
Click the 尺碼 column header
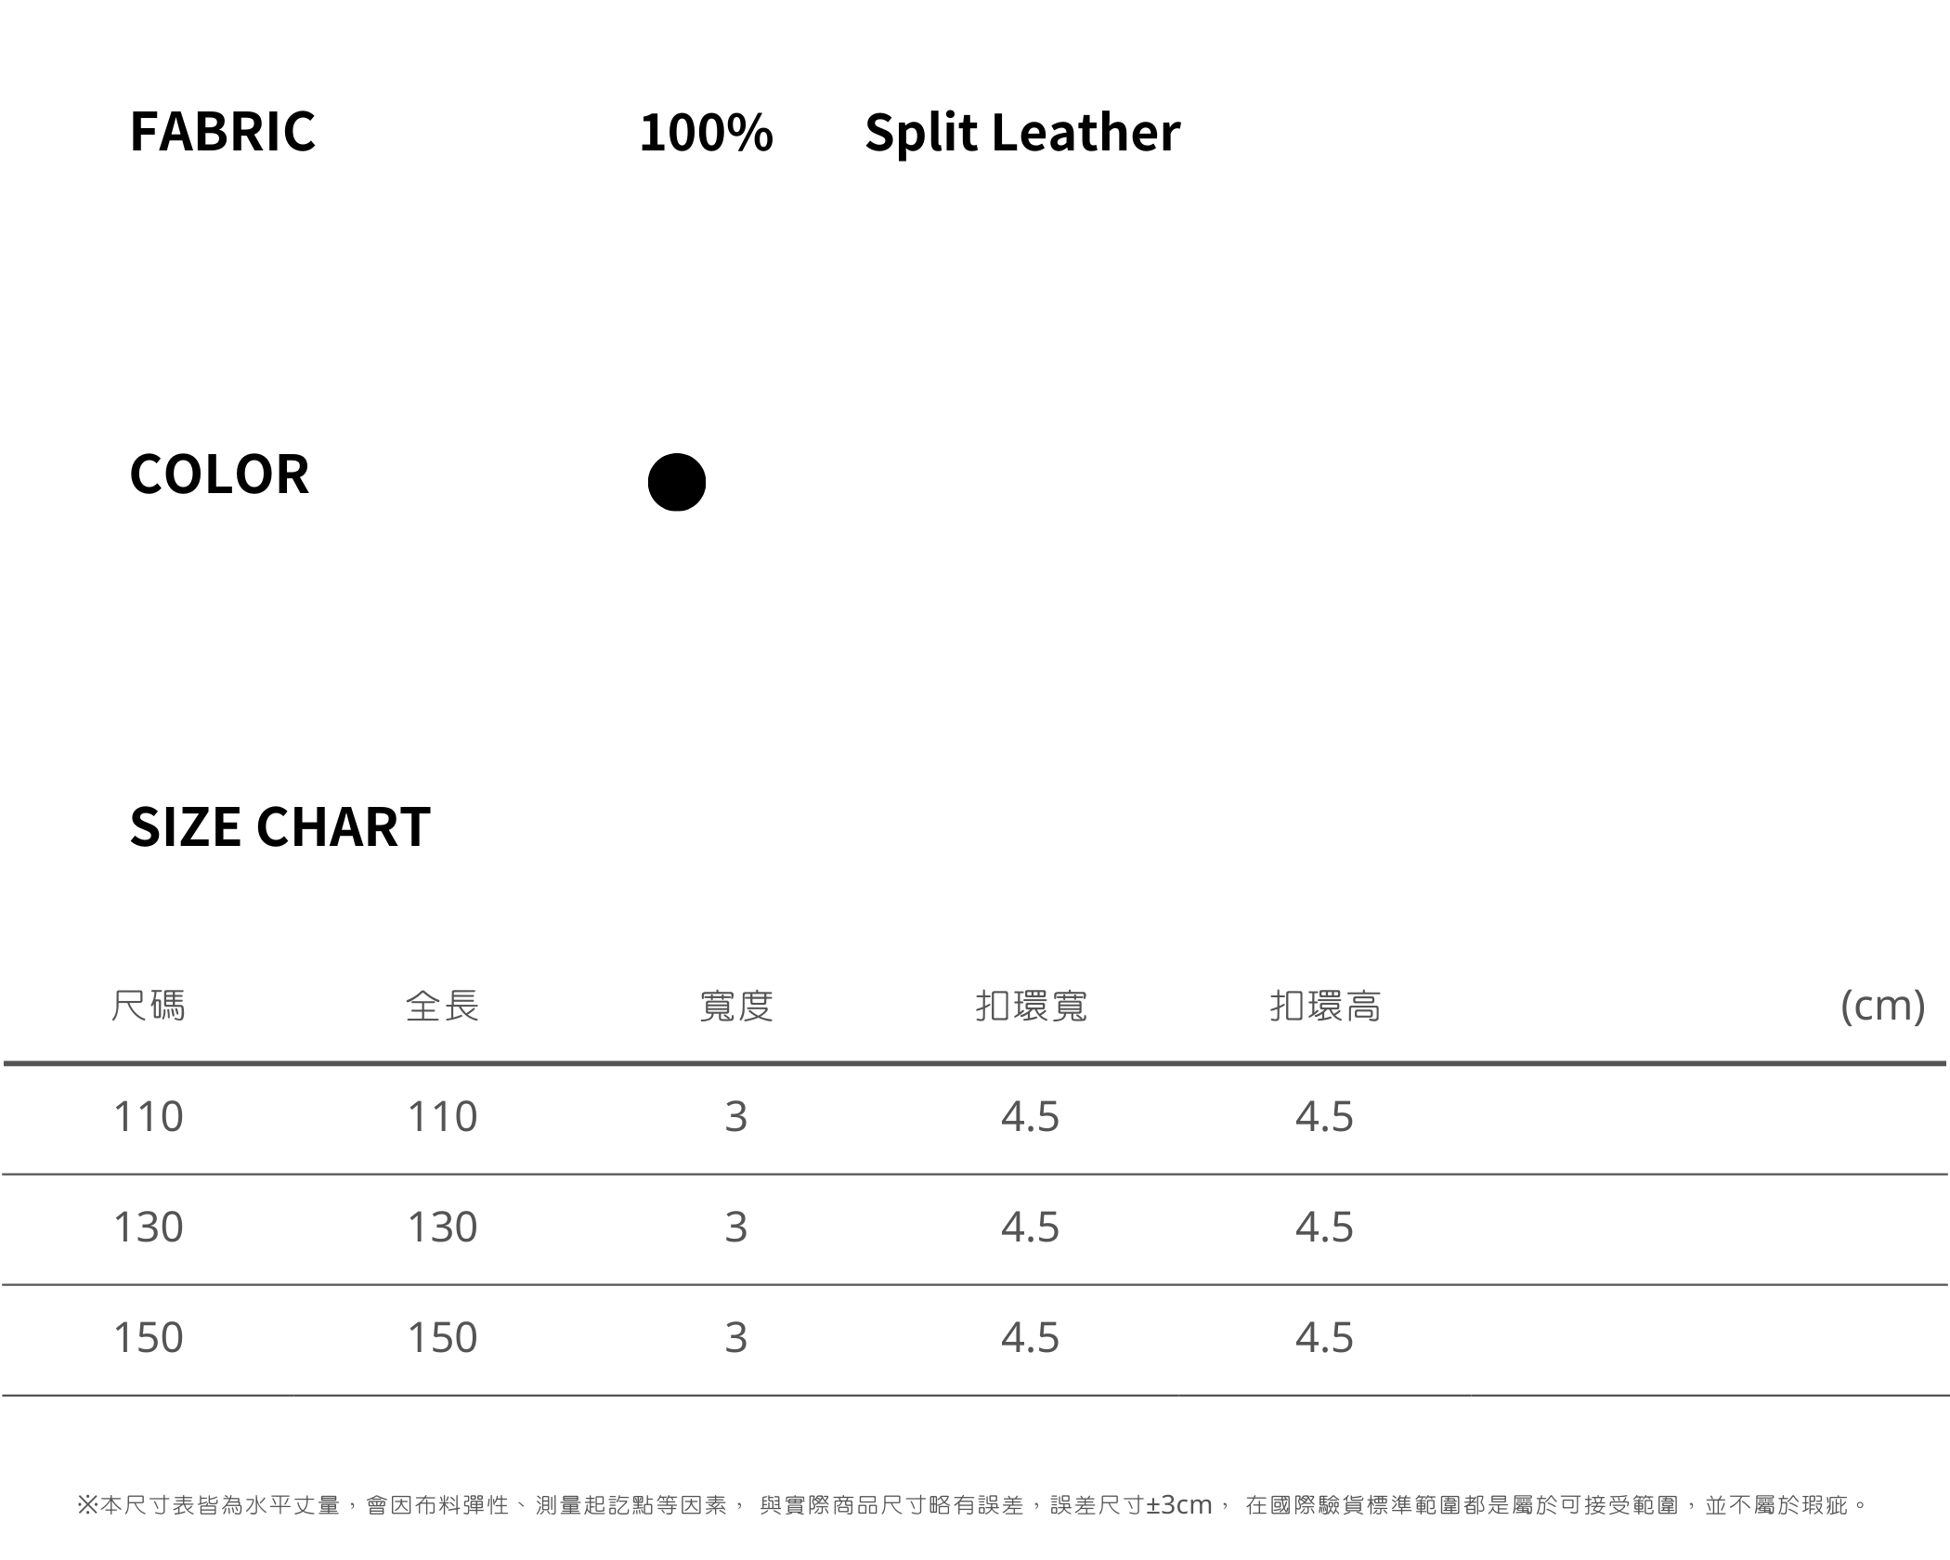click(149, 1006)
